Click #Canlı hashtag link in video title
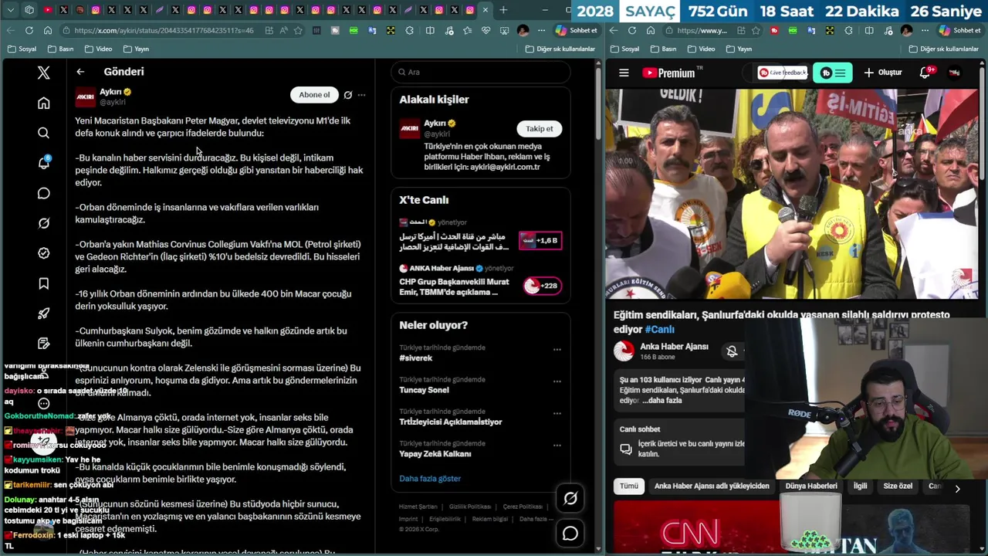The image size is (988, 556). point(659,329)
